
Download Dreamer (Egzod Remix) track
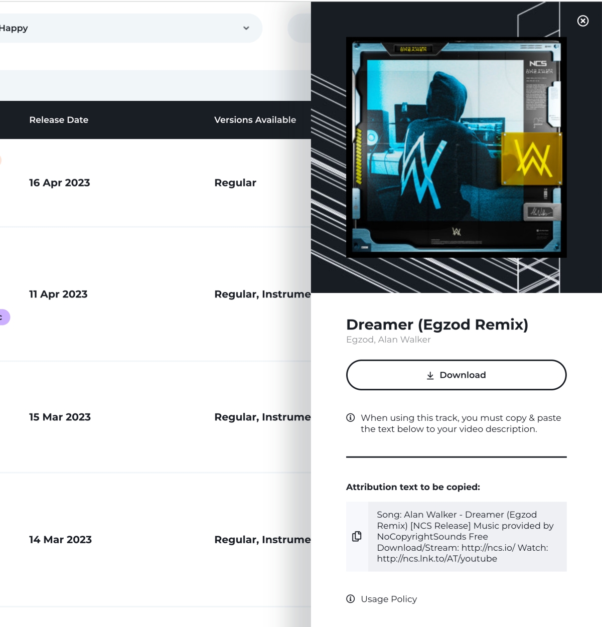456,375
